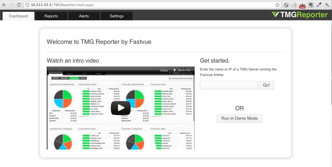Open the gear extension icon
332x167 pixels.
tap(286, 5)
